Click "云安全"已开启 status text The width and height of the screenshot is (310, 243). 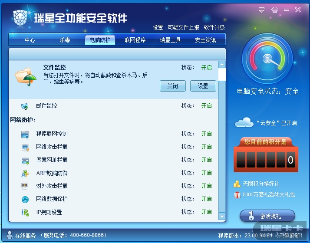point(277,123)
